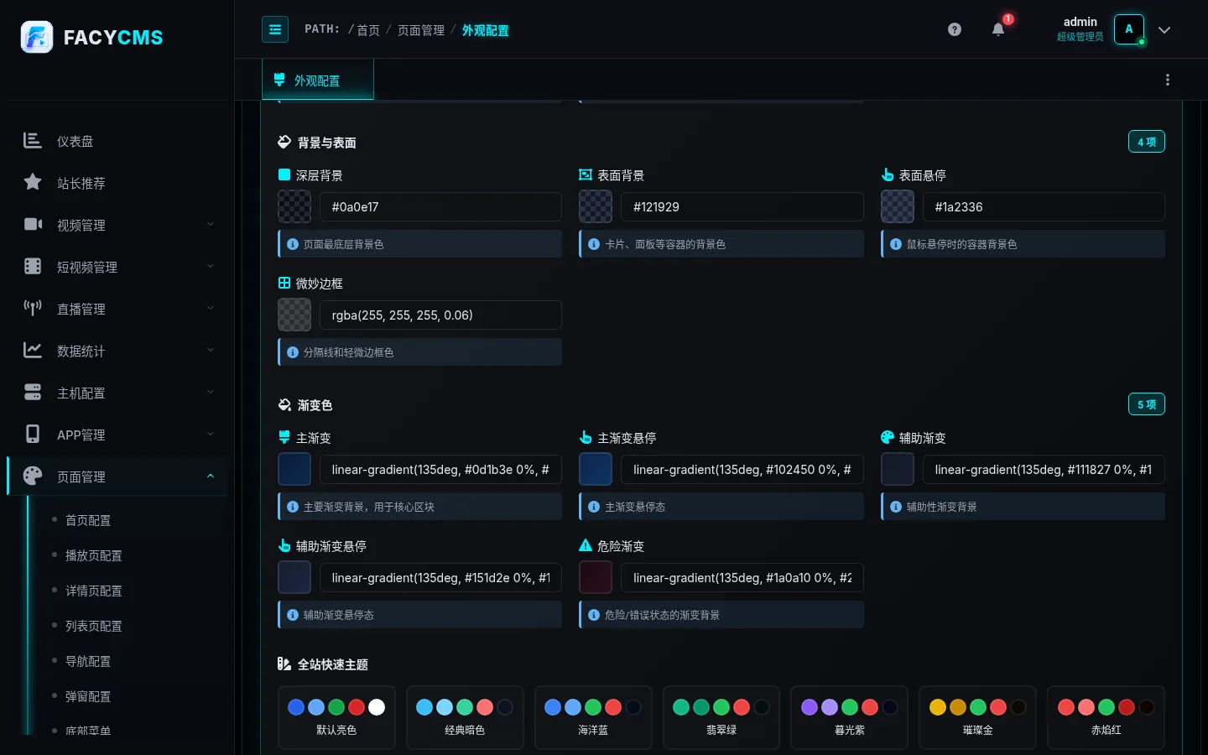Go to 首页 in the breadcrumb

click(x=368, y=30)
